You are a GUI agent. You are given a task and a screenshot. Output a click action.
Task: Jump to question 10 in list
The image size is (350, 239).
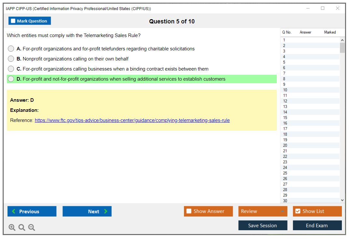pos(285,90)
